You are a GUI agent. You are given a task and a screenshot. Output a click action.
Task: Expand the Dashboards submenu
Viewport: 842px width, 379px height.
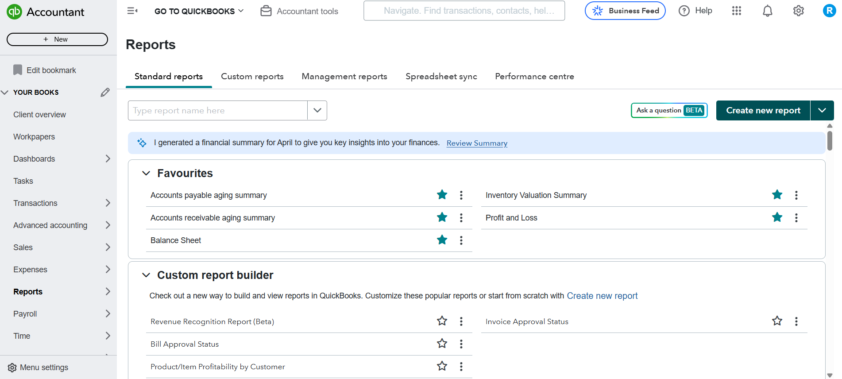[x=108, y=159]
